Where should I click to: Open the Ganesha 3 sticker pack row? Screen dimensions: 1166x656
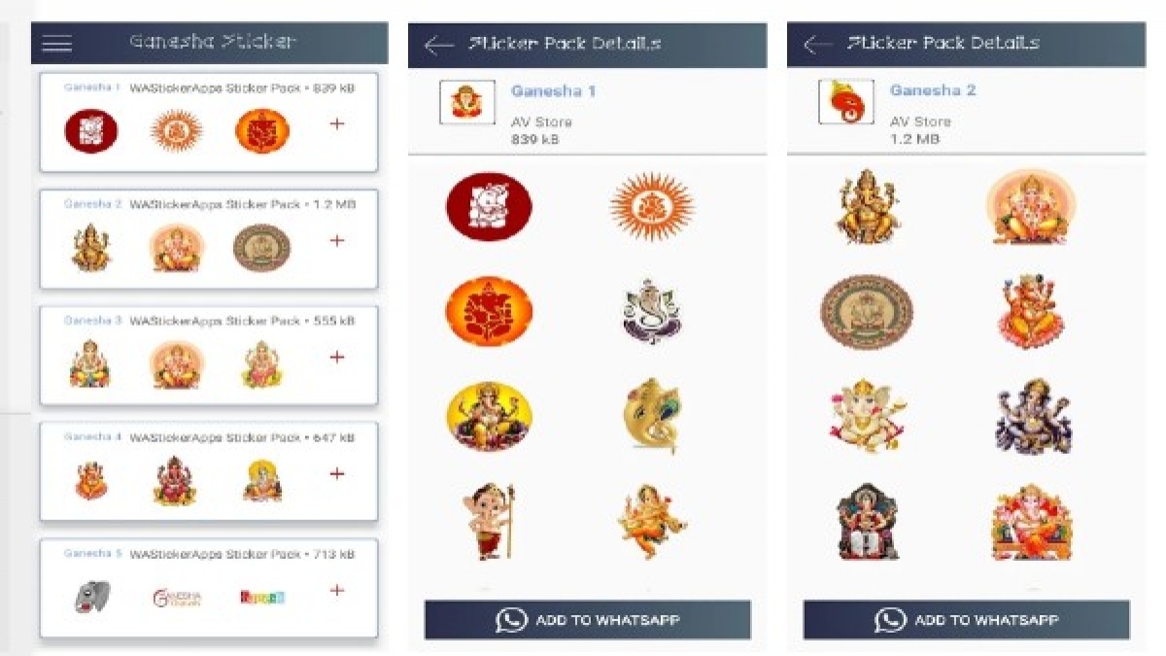pyautogui.click(x=208, y=356)
